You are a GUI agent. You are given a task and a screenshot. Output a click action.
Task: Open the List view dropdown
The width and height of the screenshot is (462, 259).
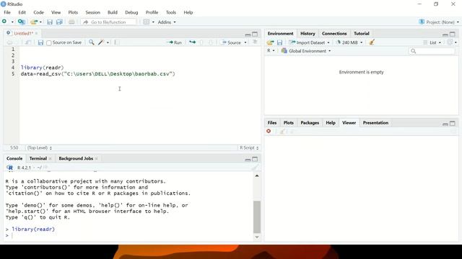click(x=432, y=42)
